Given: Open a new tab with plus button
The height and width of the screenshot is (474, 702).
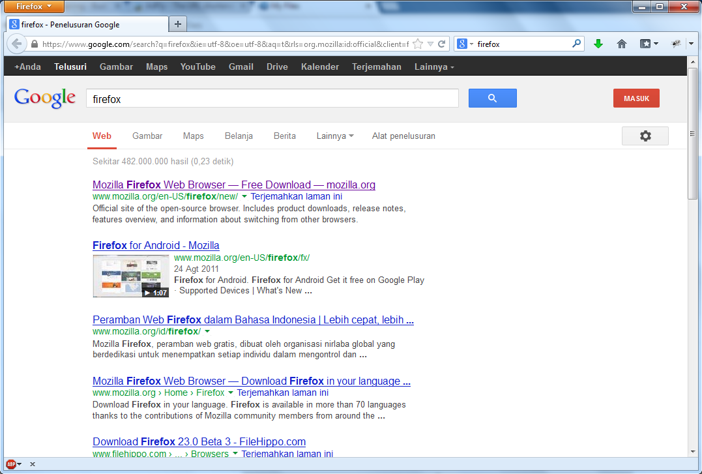Looking at the screenshot, I should tap(178, 24).
